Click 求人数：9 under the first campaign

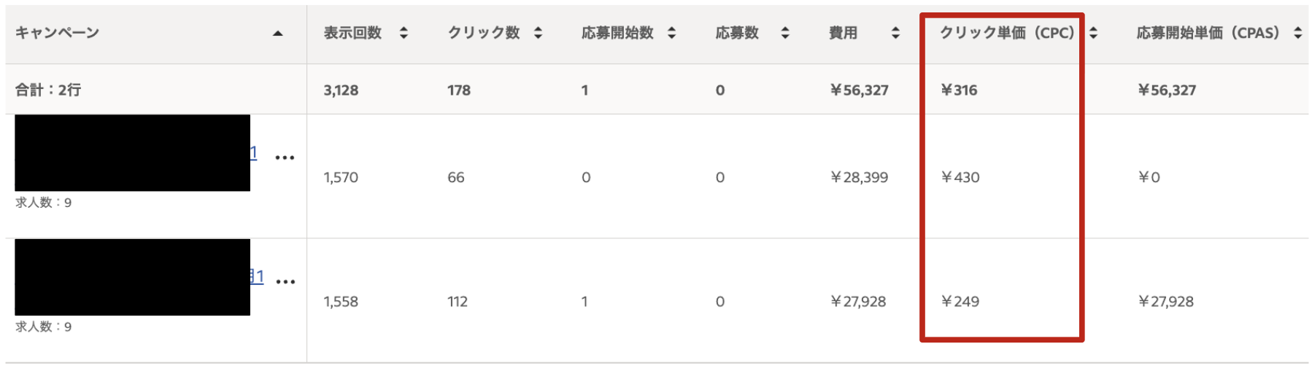(x=44, y=203)
